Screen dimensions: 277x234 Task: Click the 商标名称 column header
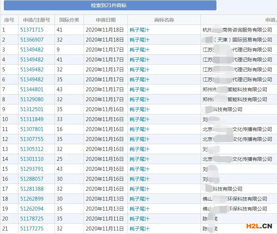click(x=164, y=20)
